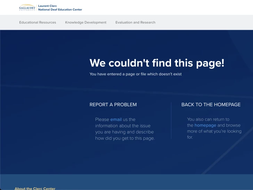This screenshot has width=253, height=190.
Task: Click "You also can return to" text
Action: [208, 119]
